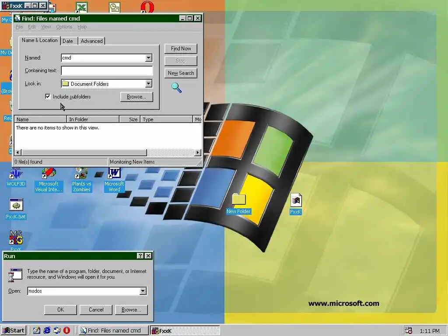
Task: Expand the Look in dropdown list
Action: pos(149,84)
